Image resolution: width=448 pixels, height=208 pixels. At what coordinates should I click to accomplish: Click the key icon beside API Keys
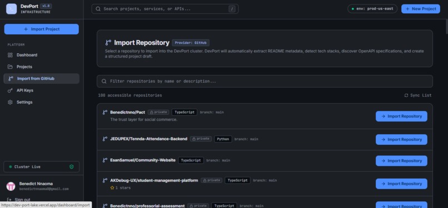click(x=11, y=90)
